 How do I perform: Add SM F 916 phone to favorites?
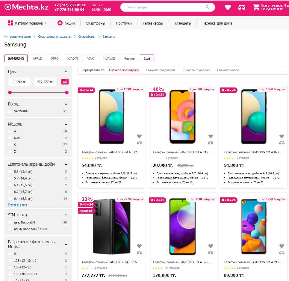tap(139, 246)
